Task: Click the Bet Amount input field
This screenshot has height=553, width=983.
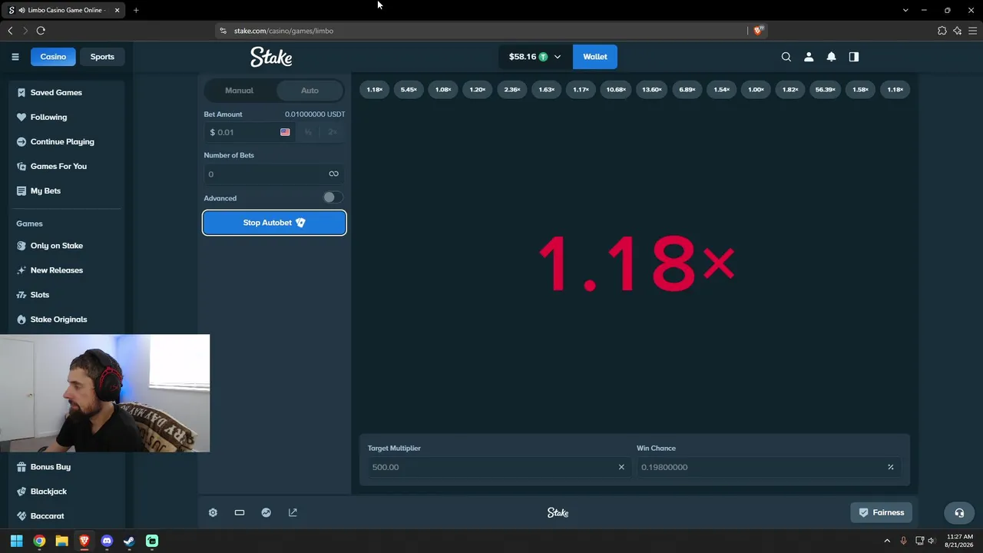Action: coord(249,132)
